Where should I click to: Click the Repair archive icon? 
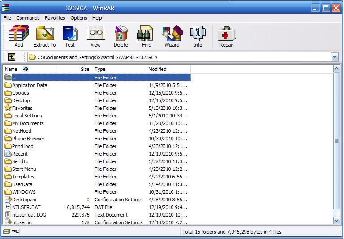(226, 34)
